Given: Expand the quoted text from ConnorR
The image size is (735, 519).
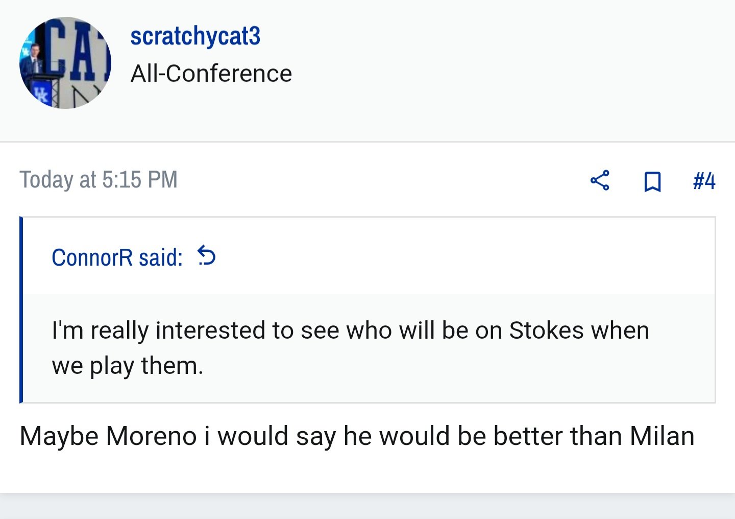Looking at the screenshot, I should pyautogui.click(x=369, y=348).
